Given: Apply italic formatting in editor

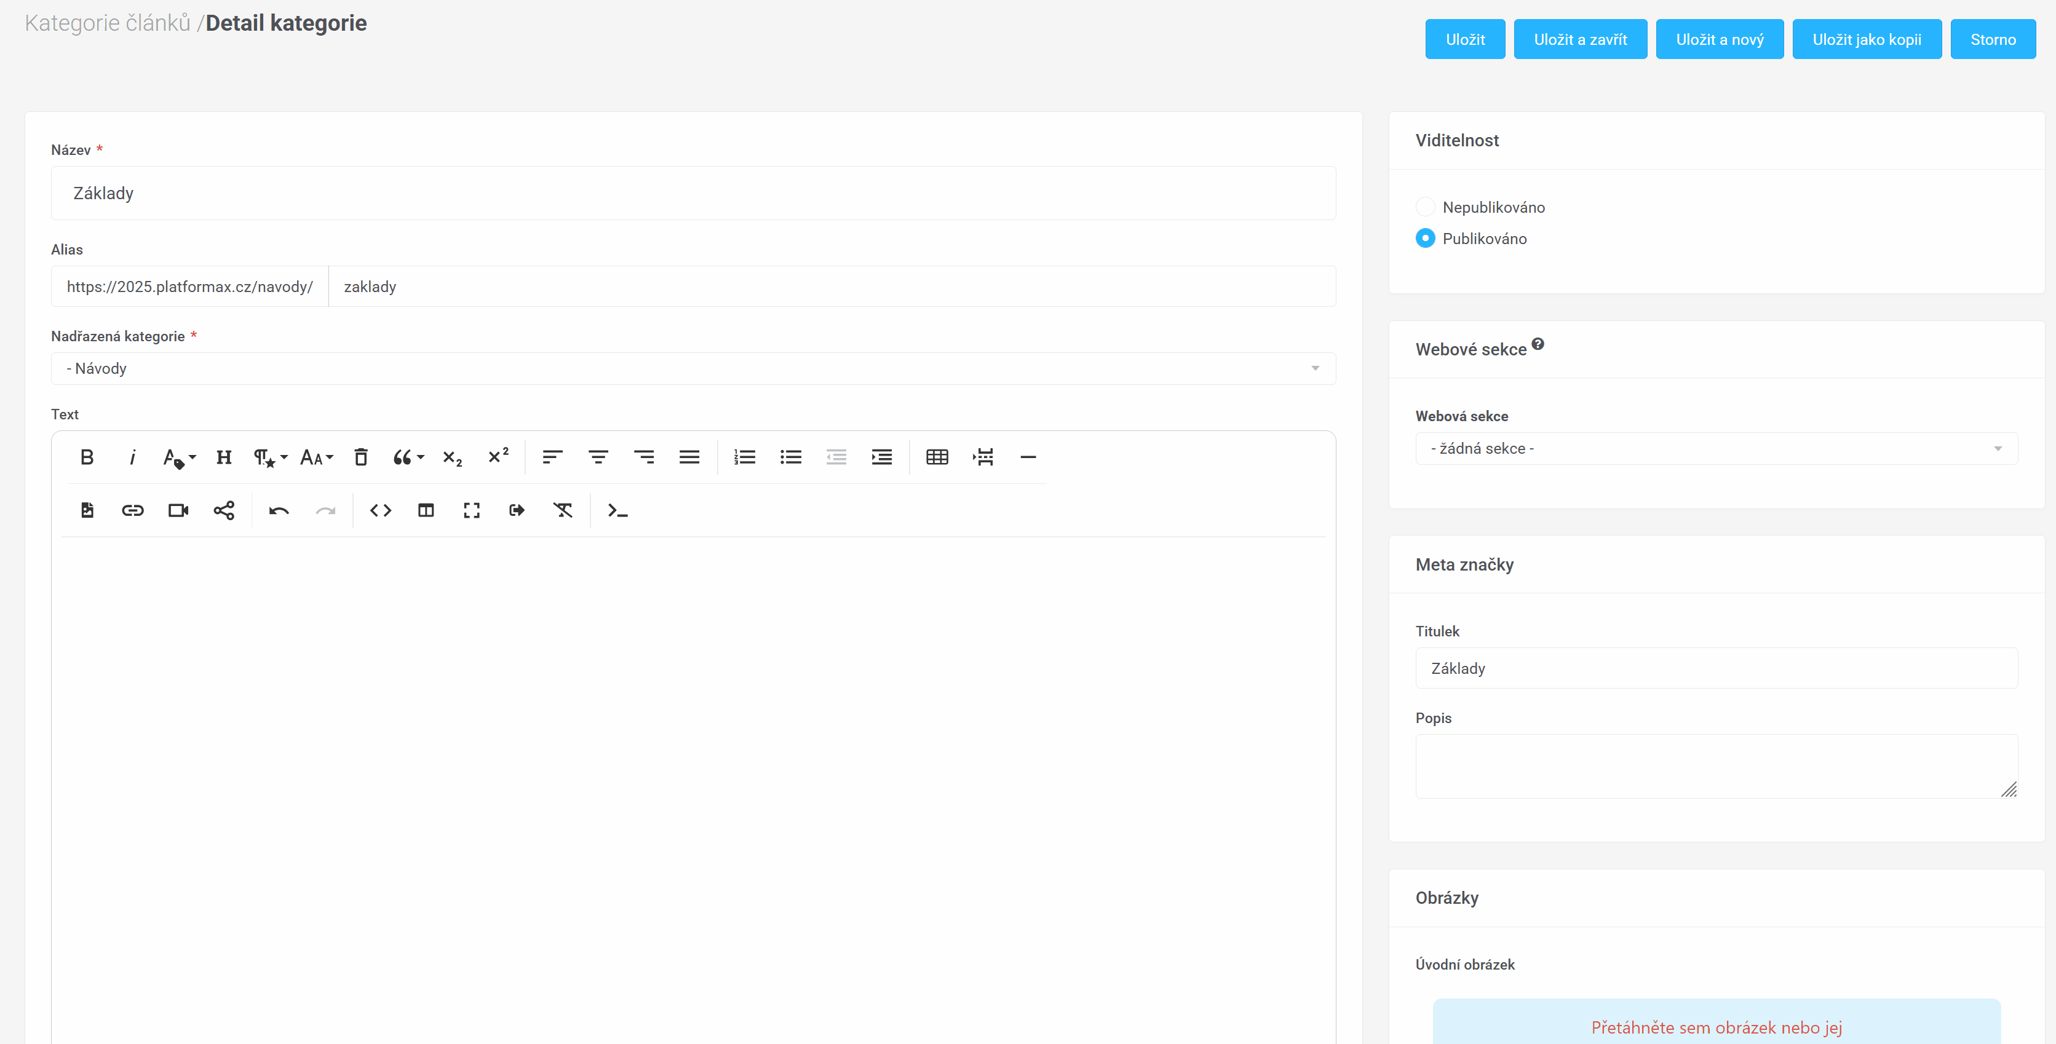Looking at the screenshot, I should (132, 457).
